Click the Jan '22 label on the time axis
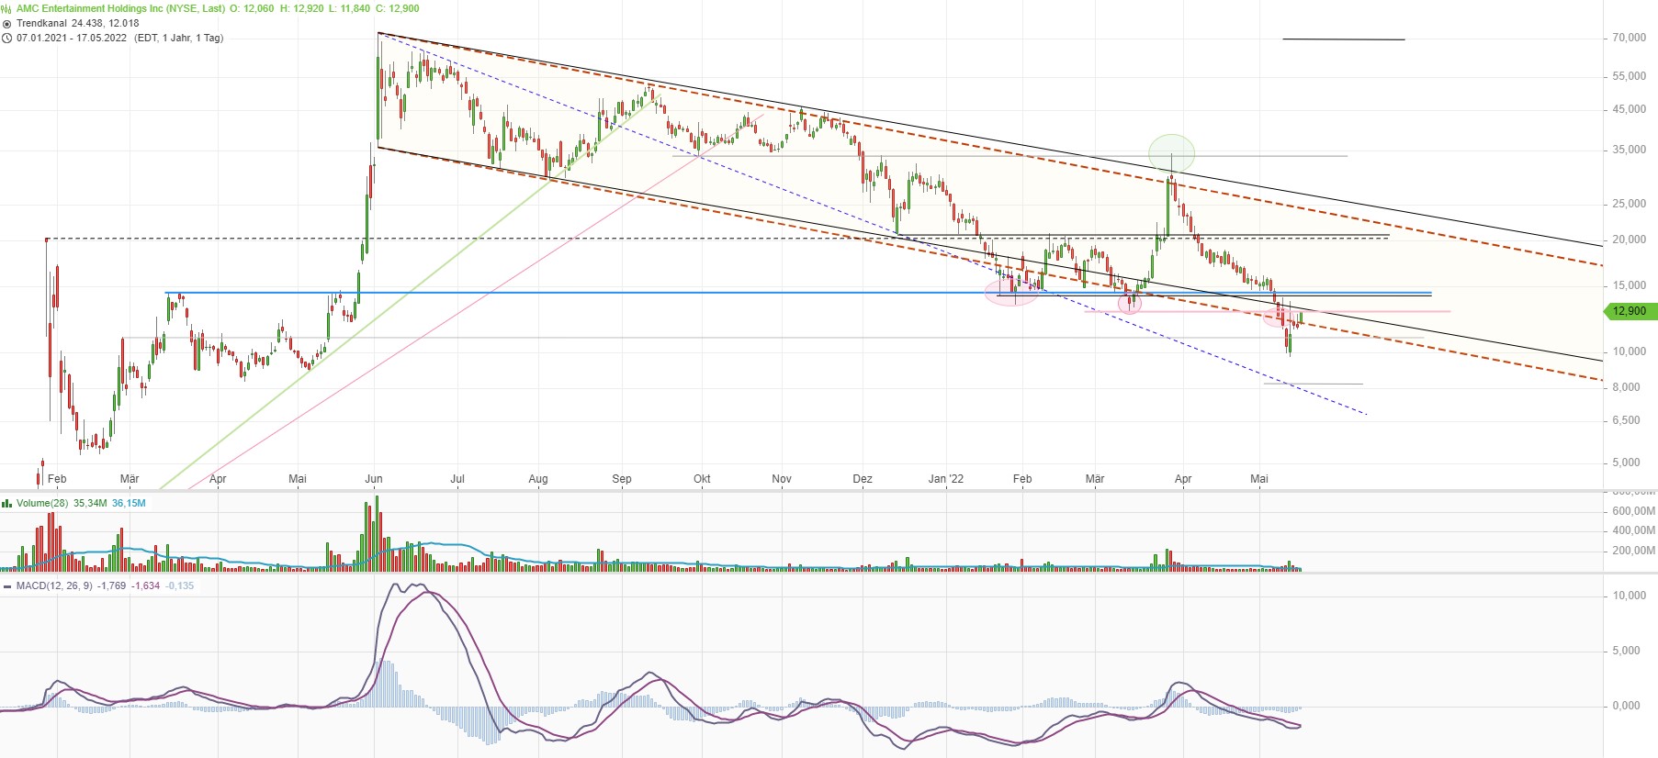Viewport: 1658px width, 758px height. tap(946, 479)
